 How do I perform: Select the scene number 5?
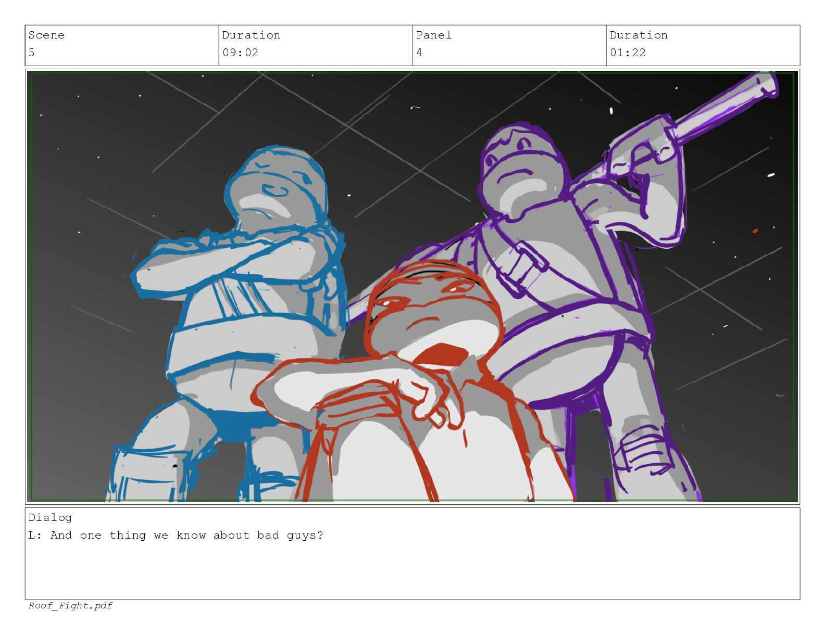(x=32, y=53)
